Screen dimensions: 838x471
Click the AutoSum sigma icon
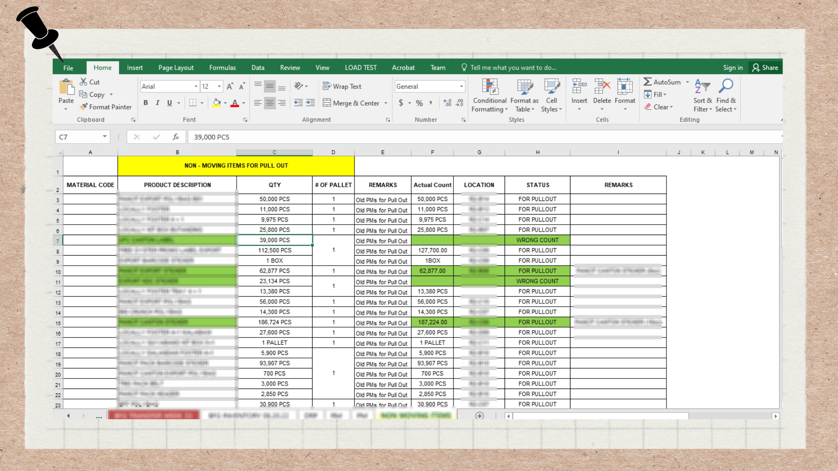[x=648, y=82]
